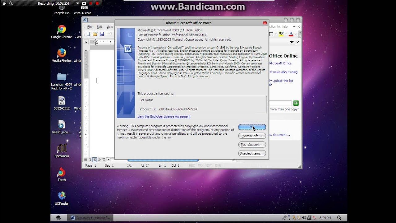Click the new document link in task pane
Image resolution: width=396 pixels, height=223 pixels.
tap(279, 135)
